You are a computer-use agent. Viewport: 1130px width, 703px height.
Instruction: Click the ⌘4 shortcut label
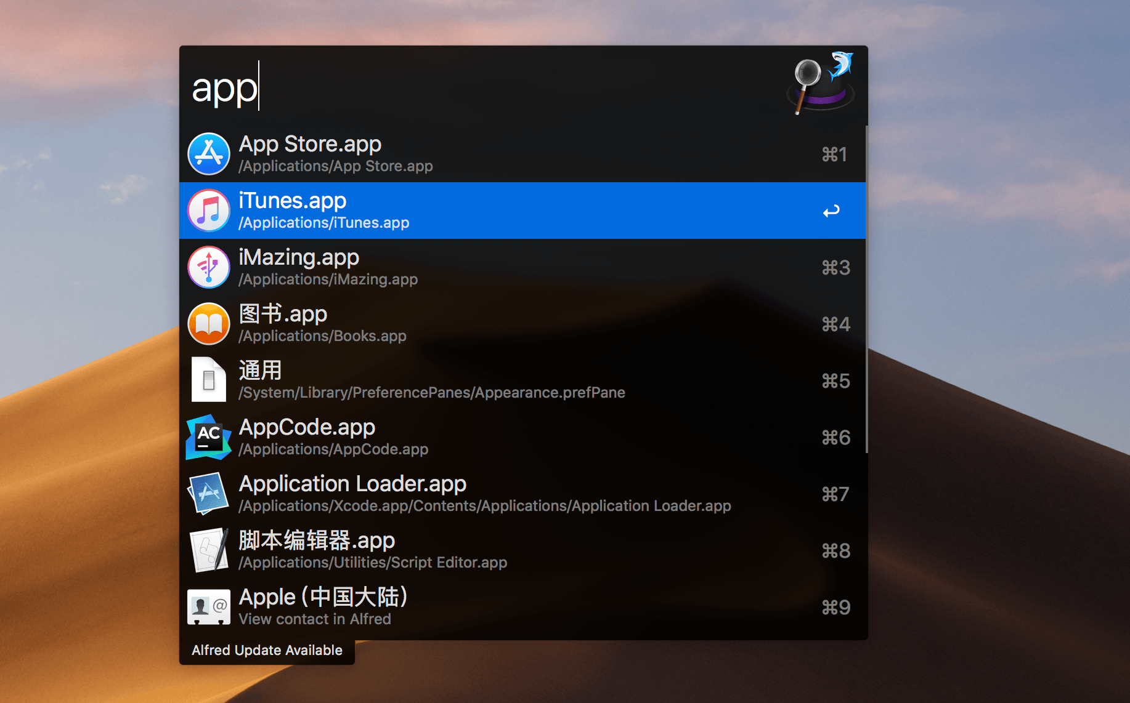836,324
